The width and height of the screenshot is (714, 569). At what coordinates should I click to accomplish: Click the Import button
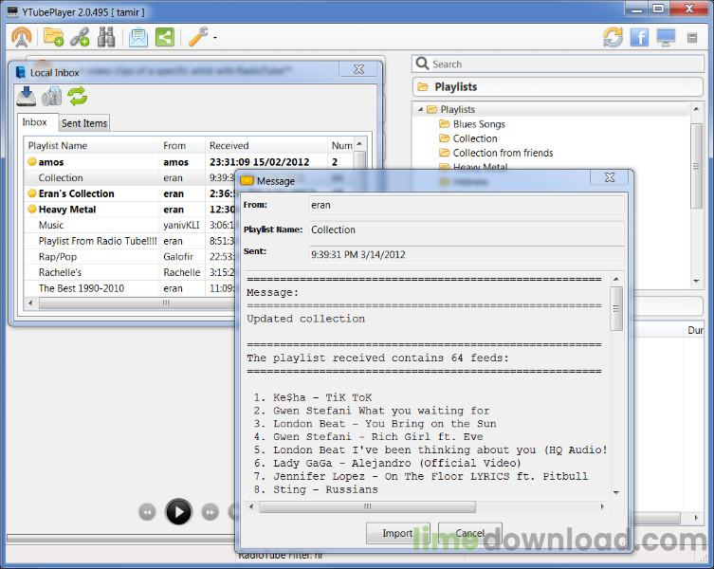[x=397, y=533]
